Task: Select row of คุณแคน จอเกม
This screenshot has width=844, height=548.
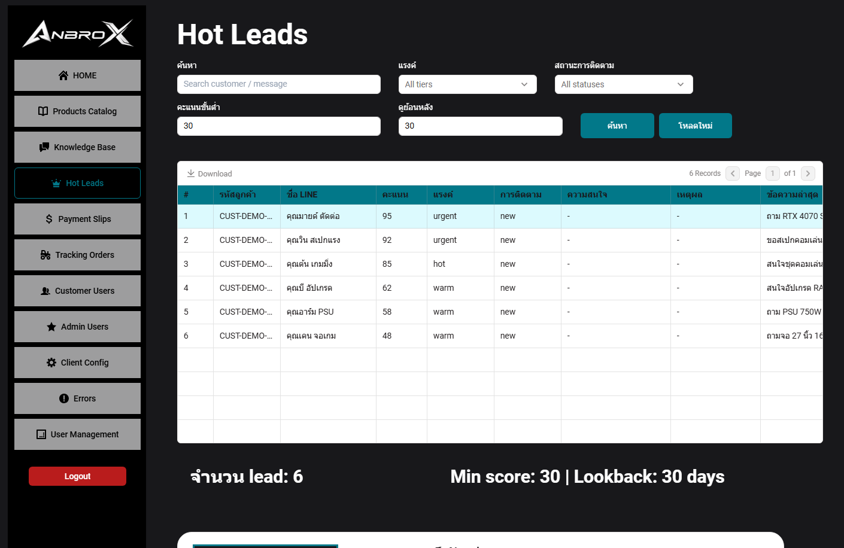Action: point(500,336)
